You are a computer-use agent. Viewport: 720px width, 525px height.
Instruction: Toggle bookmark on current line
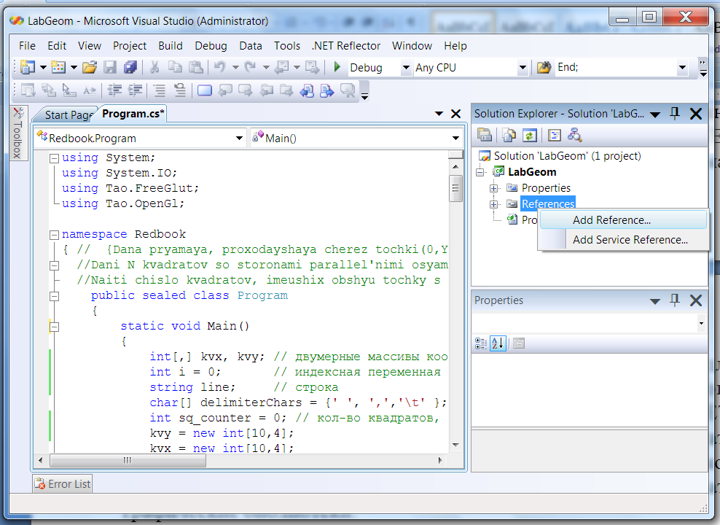[204, 90]
